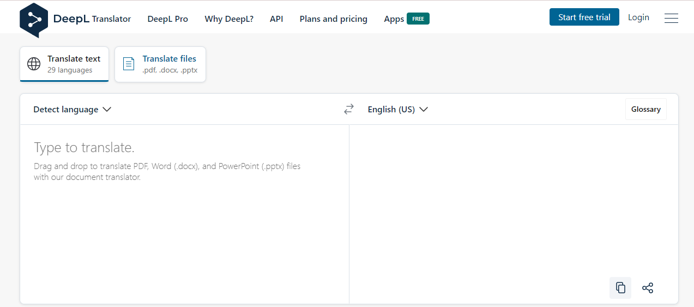Expand the Detect language dropdown
This screenshot has width=694, height=307.
click(73, 110)
